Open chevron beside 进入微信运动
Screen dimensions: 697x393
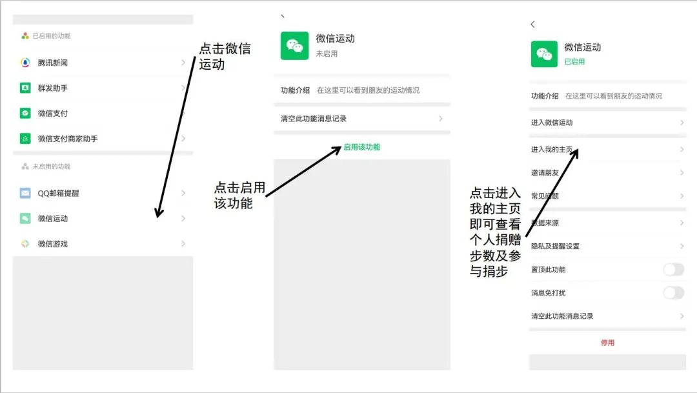tap(682, 122)
